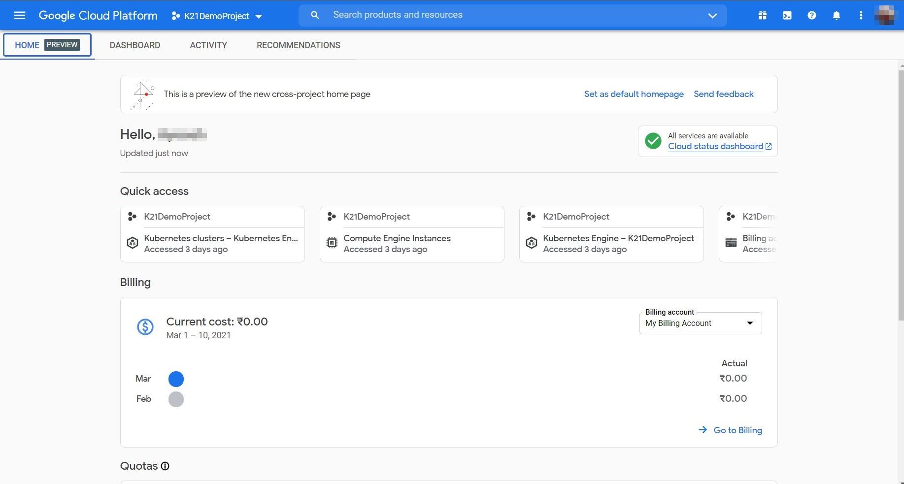
Task: Open the Help icon
Action: [x=811, y=15]
